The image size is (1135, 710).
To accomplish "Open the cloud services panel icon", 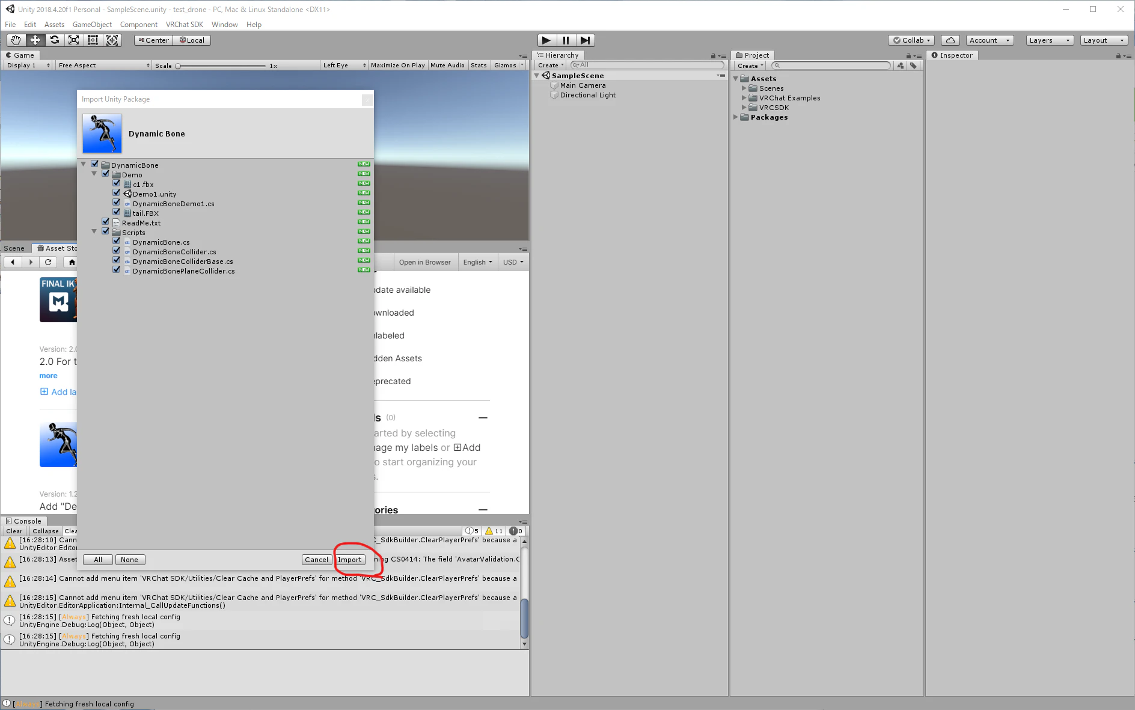I will (x=950, y=40).
